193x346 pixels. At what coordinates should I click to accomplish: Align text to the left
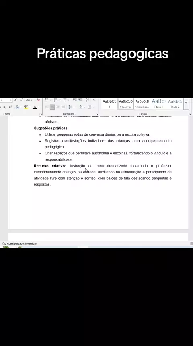(47, 107)
